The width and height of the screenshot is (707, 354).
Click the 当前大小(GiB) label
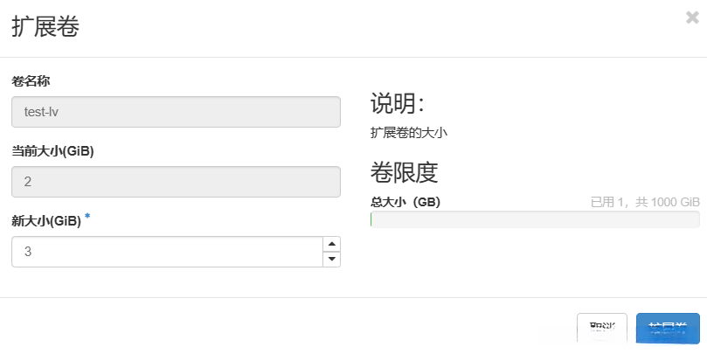point(52,150)
